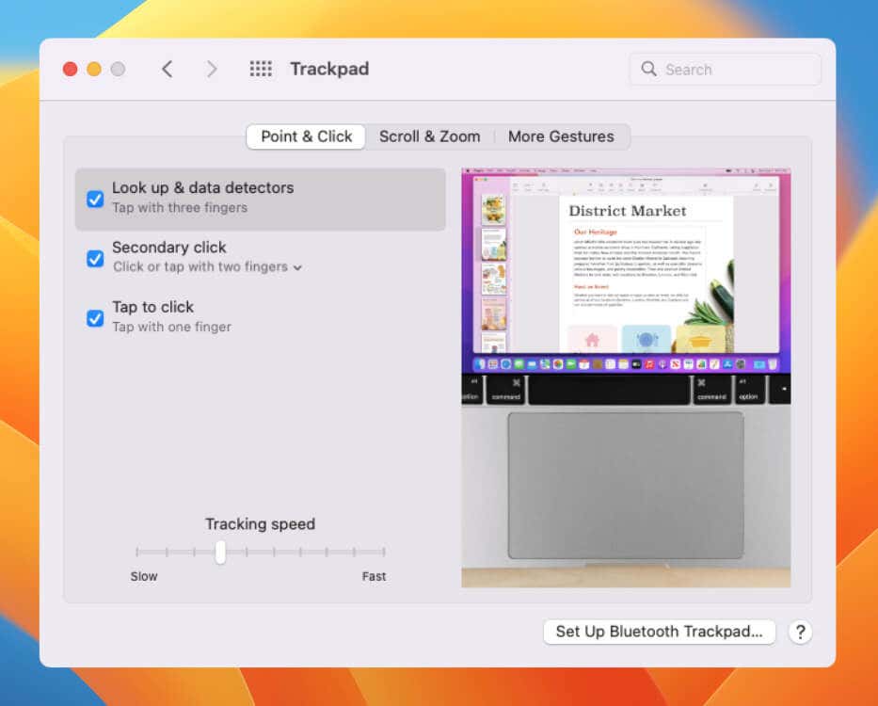Focus the Search input field
878x706 pixels.
tap(734, 69)
